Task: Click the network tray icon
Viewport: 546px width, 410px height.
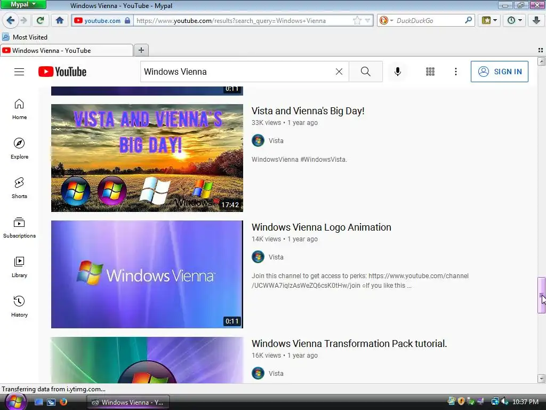Action: 495,401
